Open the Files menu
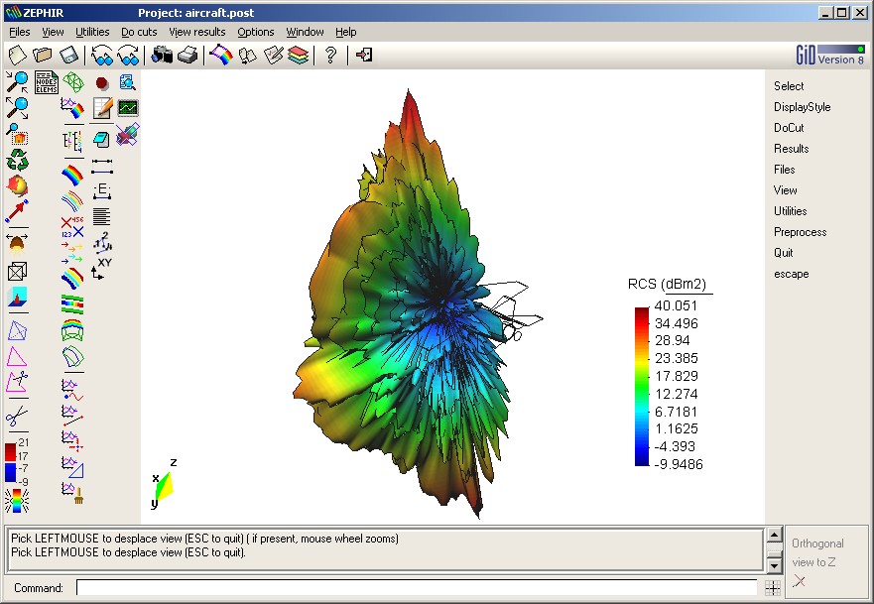The height and width of the screenshot is (604, 874). pyautogui.click(x=20, y=32)
